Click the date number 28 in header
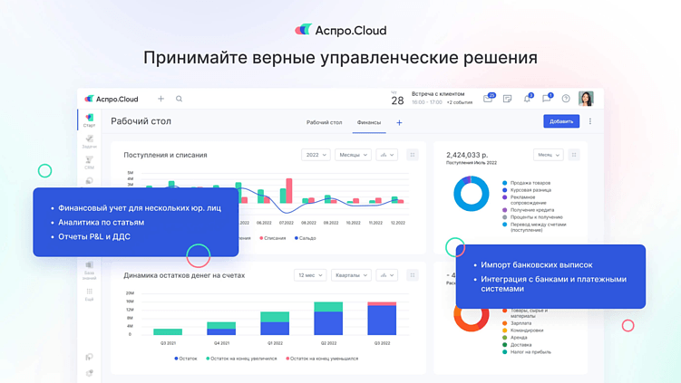 (397, 101)
